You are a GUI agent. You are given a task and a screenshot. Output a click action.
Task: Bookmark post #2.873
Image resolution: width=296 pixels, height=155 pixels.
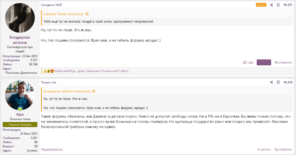tap(278, 5)
